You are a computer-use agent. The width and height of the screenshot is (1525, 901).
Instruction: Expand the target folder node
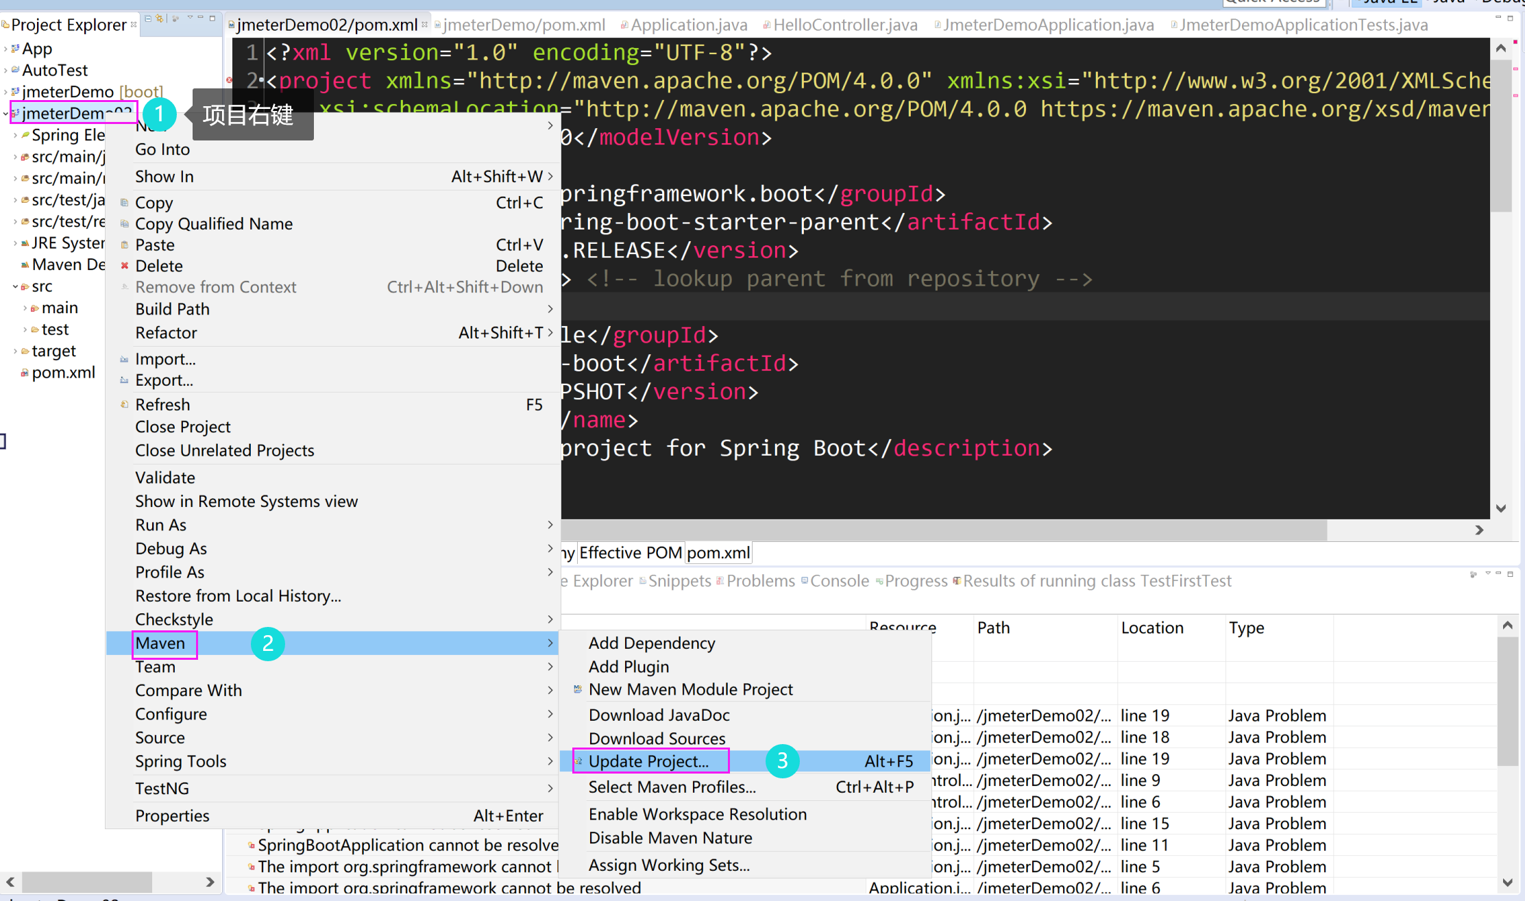(x=15, y=351)
